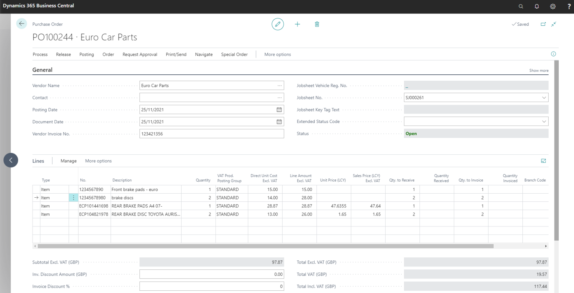Open Business Central settings gear

[x=553, y=6]
